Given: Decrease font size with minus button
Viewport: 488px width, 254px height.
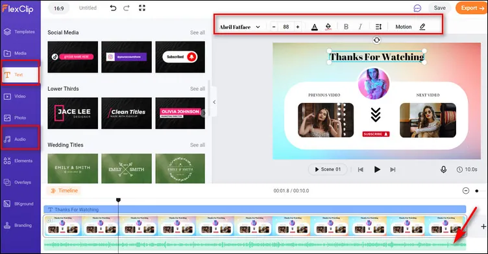Looking at the screenshot, I should click(x=274, y=27).
